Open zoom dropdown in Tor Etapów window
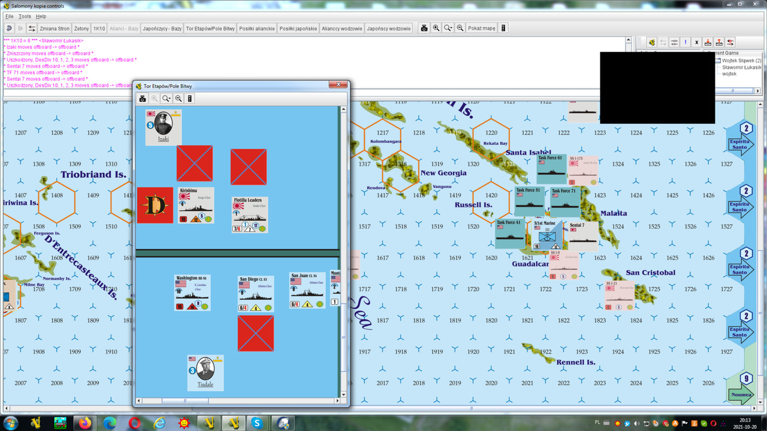The height and width of the screenshot is (431, 767). [x=167, y=98]
